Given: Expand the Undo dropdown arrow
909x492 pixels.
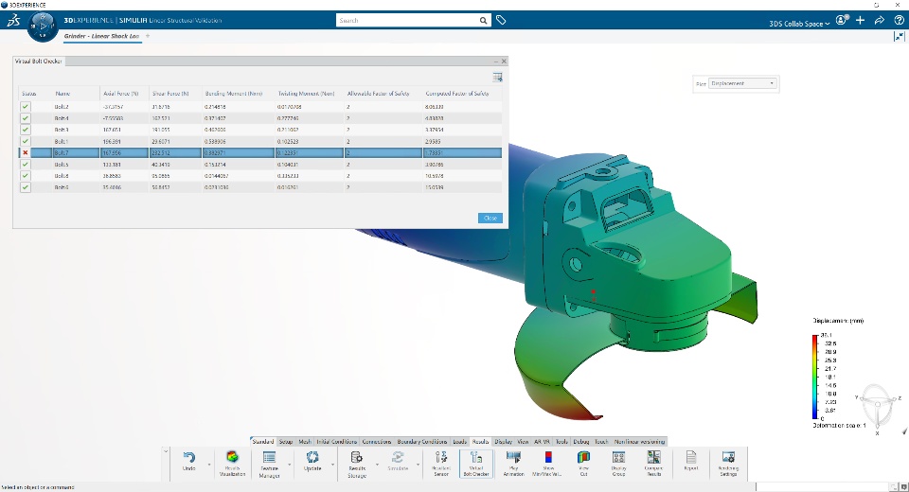Looking at the screenshot, I should coord(209,465).
